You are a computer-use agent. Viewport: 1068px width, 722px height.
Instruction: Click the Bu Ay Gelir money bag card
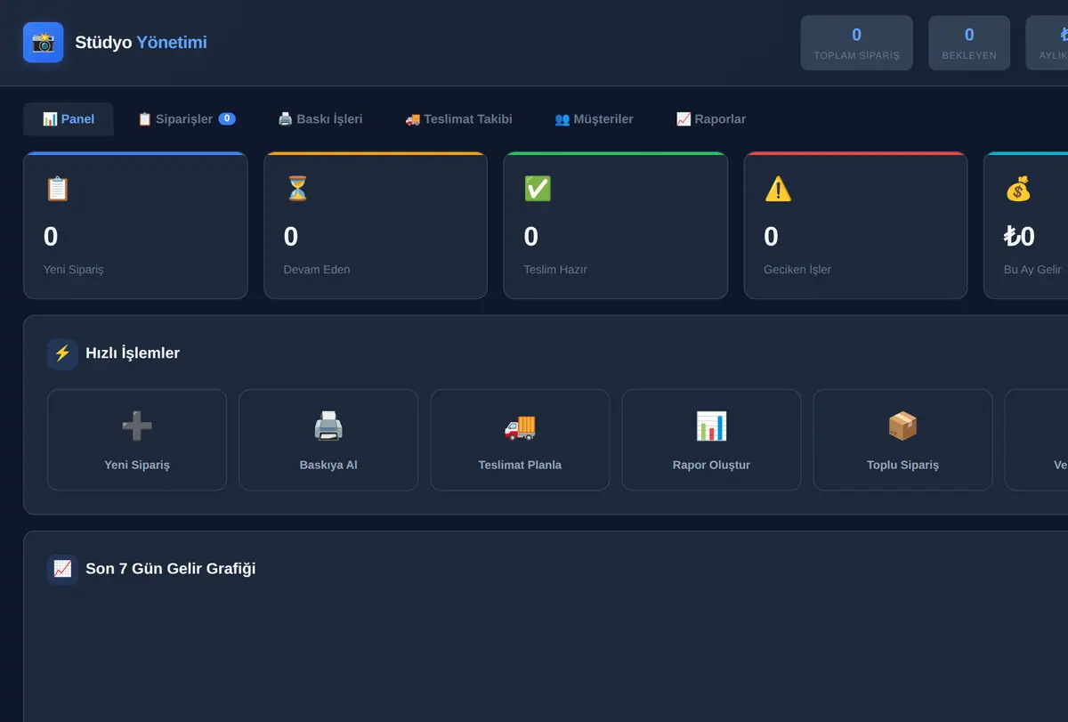[1025, 225]
